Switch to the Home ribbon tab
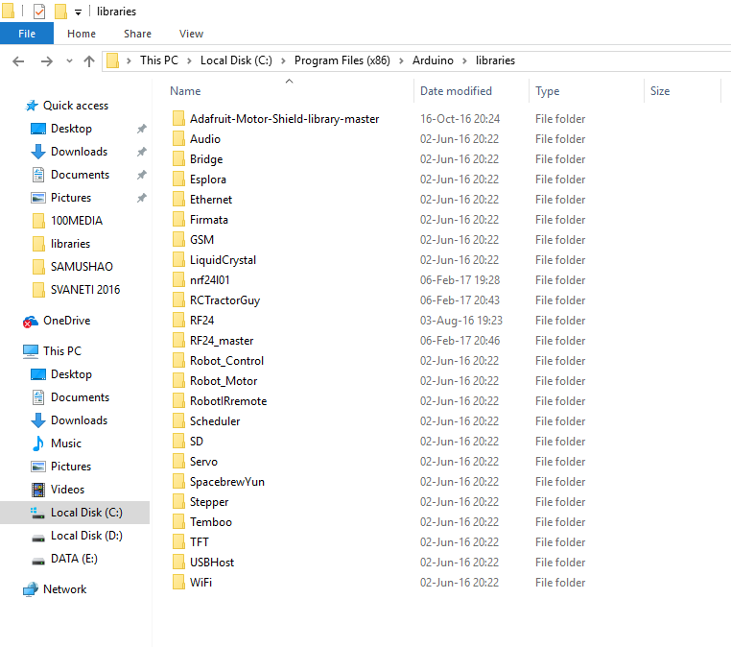Viewport: 731px width, 647px height. tap(82, 34)
